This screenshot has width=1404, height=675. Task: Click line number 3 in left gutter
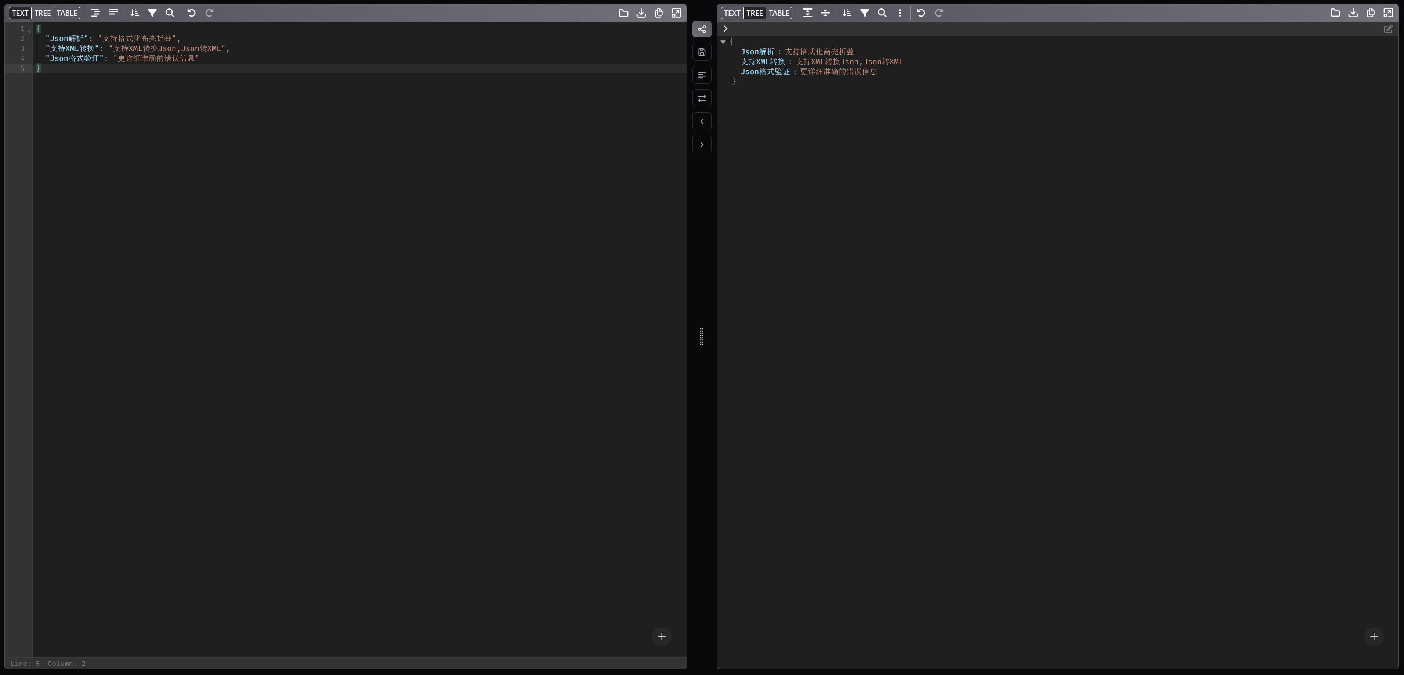tap(22, 48)
